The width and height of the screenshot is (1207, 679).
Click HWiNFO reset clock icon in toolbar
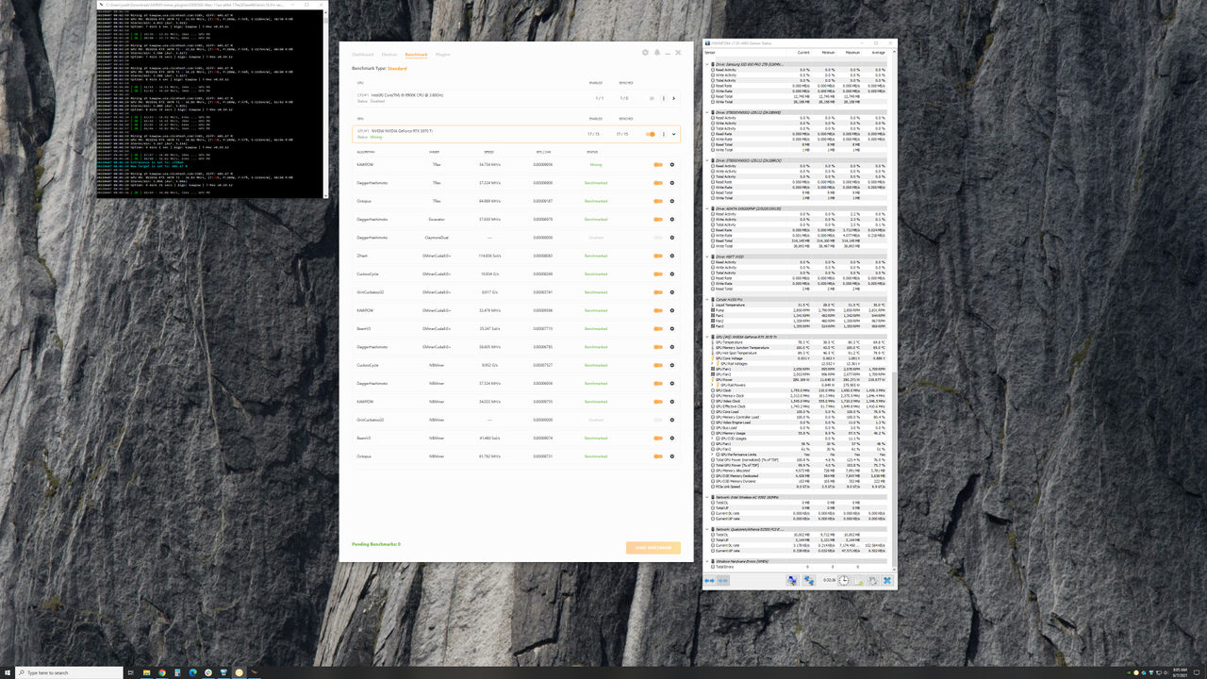click(844, 581)
